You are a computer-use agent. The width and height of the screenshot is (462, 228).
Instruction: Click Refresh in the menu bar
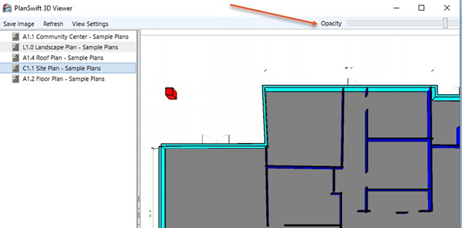click(53, 24)
